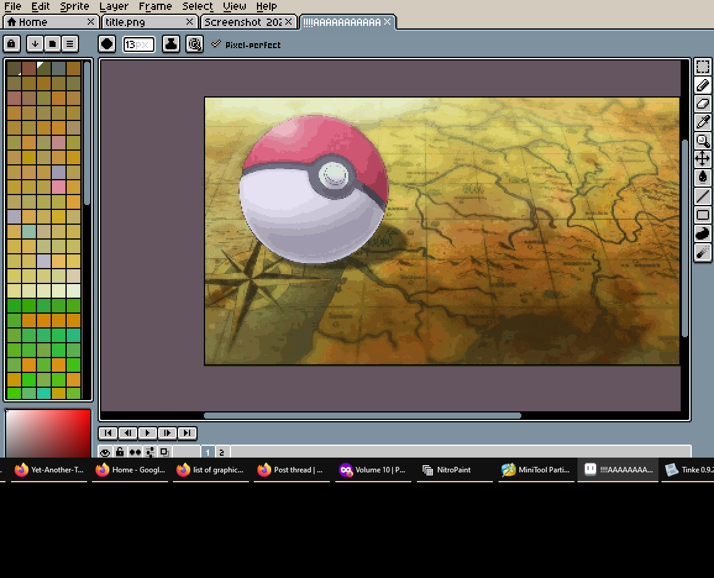Viewport: 714px width, 578px height.
Task: Pick the pink swatch in the palette
Action: point(59,187)
